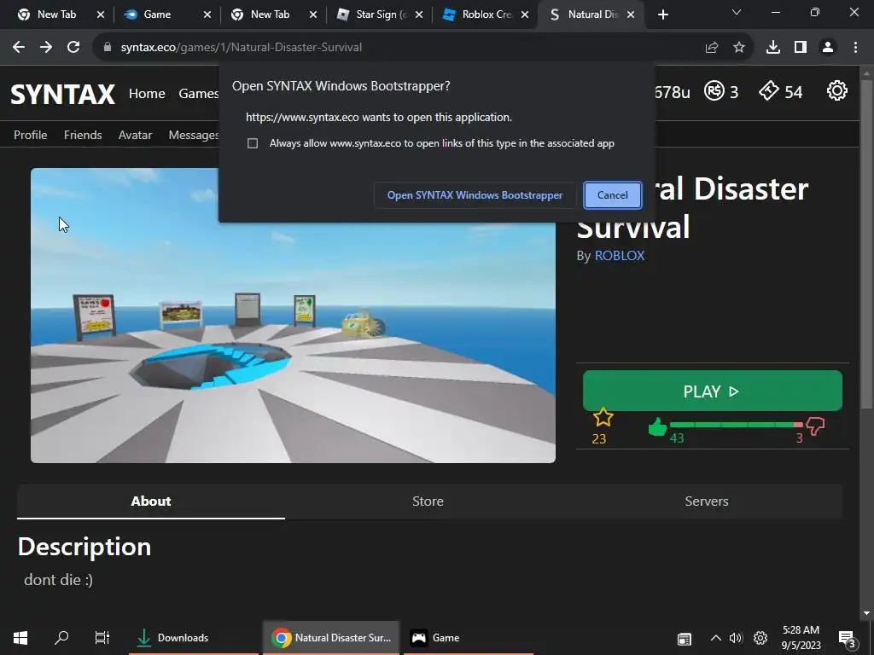Screen dimensions: 874x655
Task: Toggle the Chrome side panel icon
Action: 801,48
